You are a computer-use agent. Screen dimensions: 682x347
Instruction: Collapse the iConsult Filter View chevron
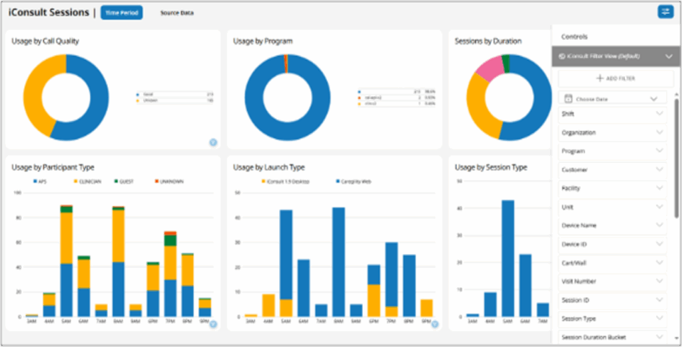click(669, 57)
